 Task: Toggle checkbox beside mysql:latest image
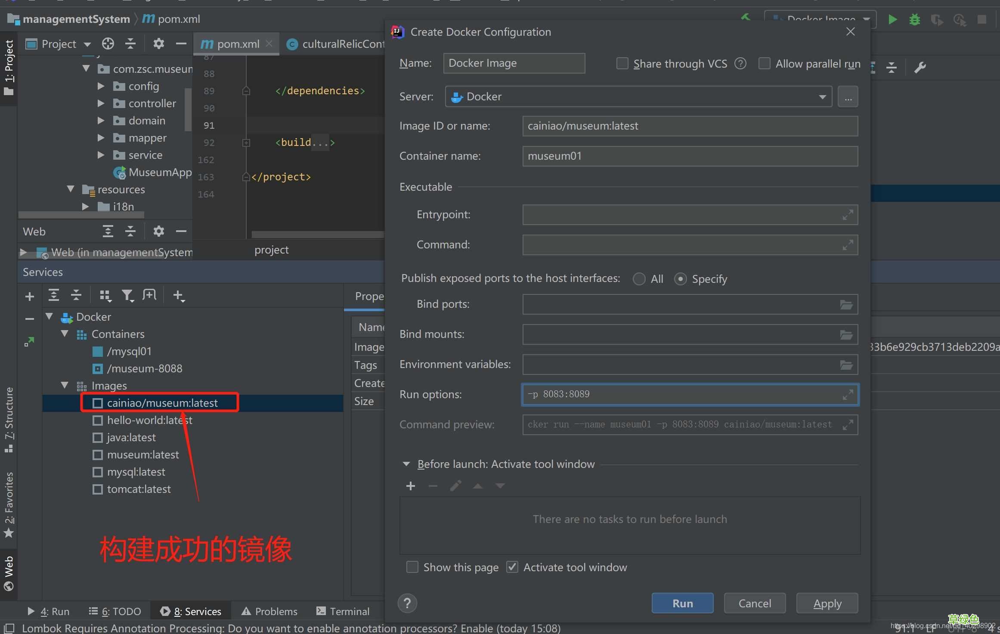tap(98, 472)
